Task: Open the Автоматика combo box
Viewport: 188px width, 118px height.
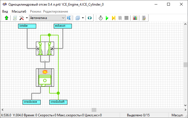Action: (47, 18)
